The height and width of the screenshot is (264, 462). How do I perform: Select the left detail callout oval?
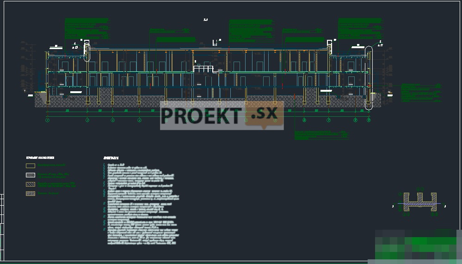86,52
